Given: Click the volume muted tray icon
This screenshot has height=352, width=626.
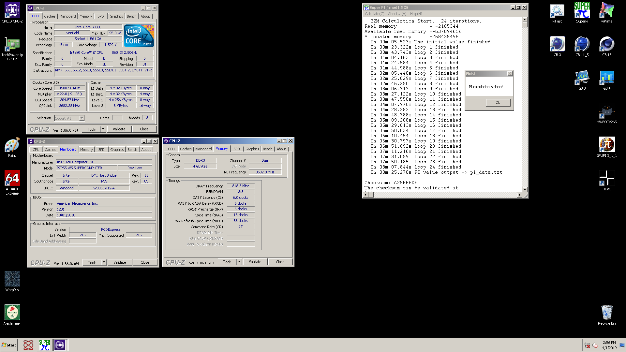Looking at the screenshot, I should pyautogui.click(x=595, y=345).
